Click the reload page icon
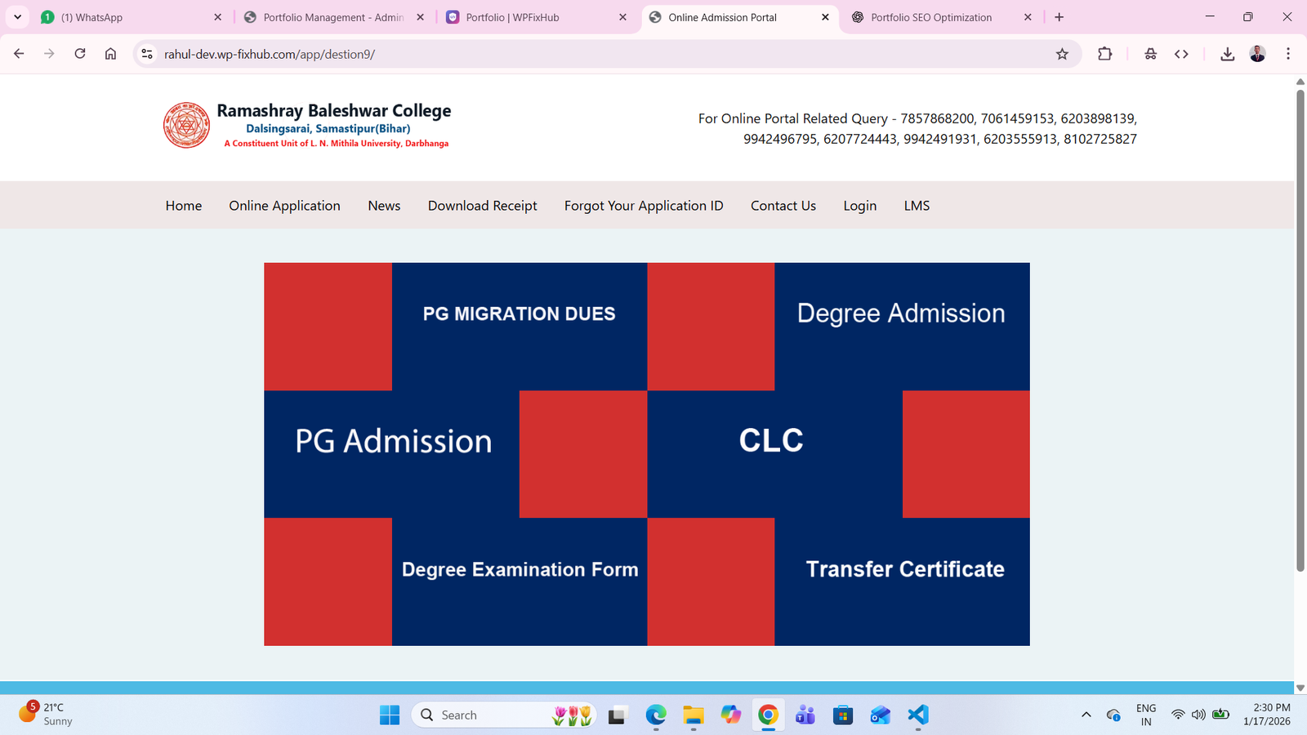 pyautogui.click(x=79, y=54)
